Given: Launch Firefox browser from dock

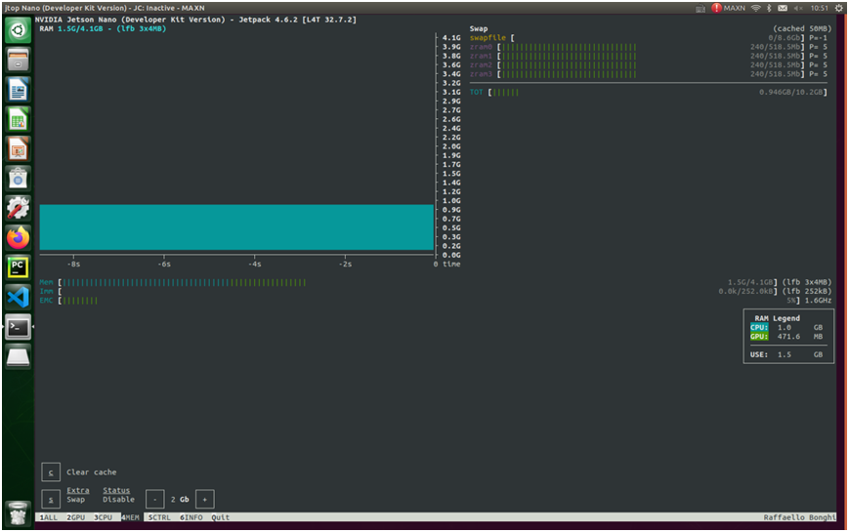Looking at the screenshot, I should point(18,237).
